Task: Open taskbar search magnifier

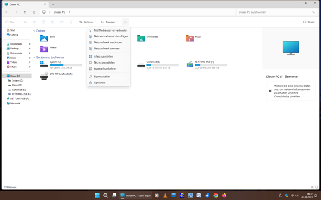Action: click(x=106, y=196)
